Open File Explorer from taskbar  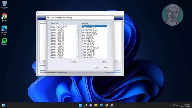point(96,105)
